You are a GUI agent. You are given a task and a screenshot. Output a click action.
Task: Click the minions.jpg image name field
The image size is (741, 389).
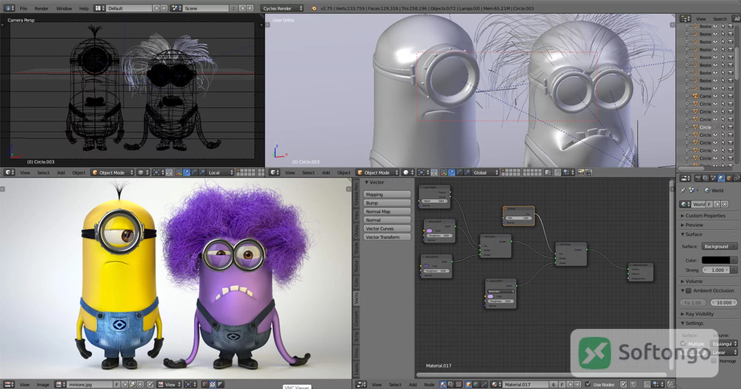(x=90, y=384)
